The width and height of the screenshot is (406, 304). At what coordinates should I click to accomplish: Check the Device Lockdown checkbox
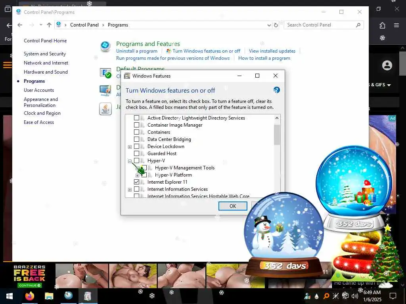(x=136, y=146)
